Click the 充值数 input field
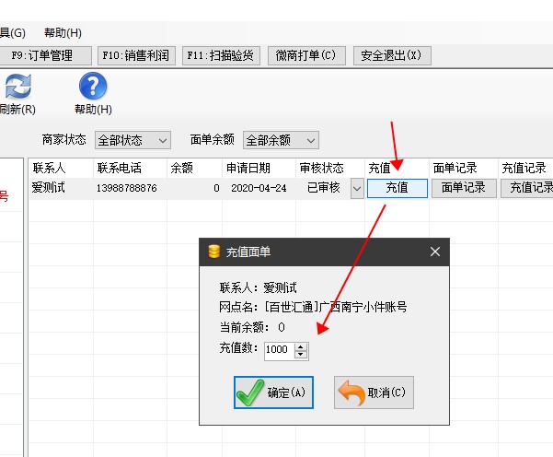 point(278,350)
